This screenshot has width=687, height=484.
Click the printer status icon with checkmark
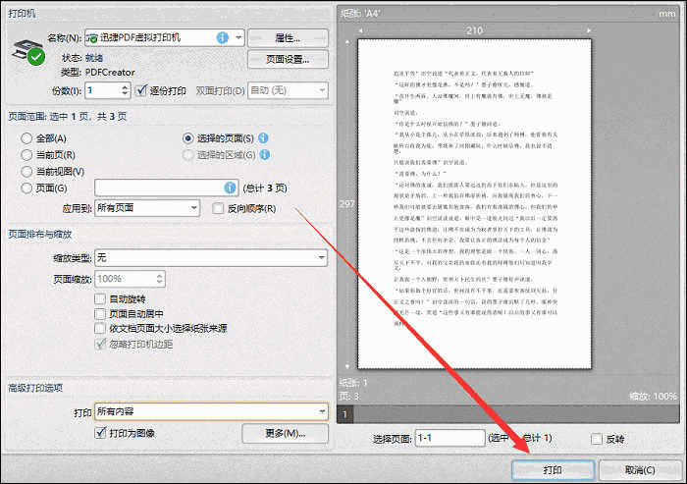click(28, 52)
